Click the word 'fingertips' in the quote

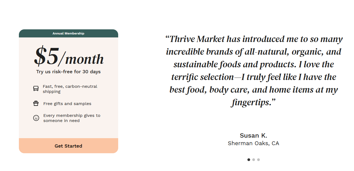(251, 103)
